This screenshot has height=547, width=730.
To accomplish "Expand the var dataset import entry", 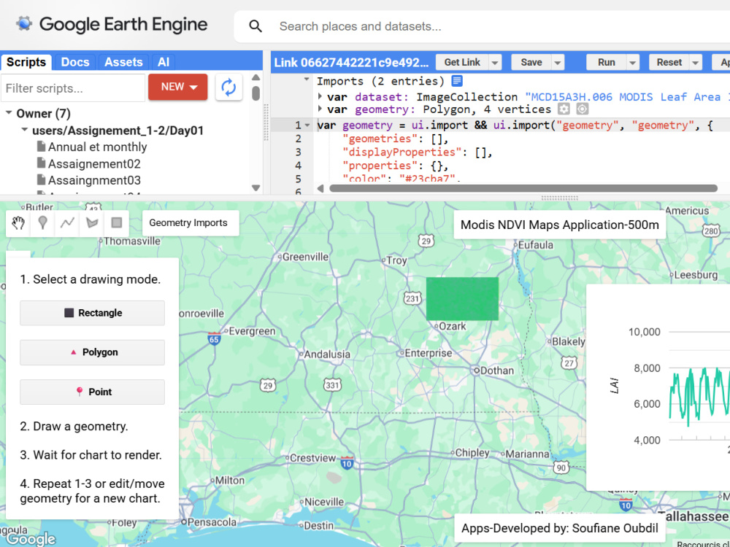I will click(320, 96).
